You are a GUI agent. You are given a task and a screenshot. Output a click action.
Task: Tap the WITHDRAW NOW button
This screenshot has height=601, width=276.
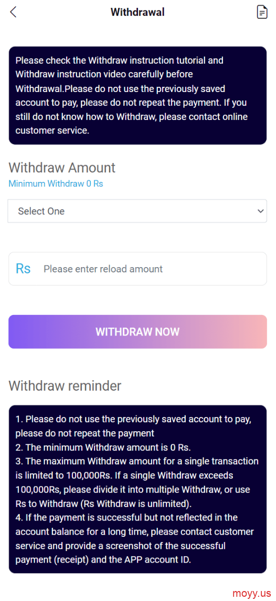click(x=137, y=332)
